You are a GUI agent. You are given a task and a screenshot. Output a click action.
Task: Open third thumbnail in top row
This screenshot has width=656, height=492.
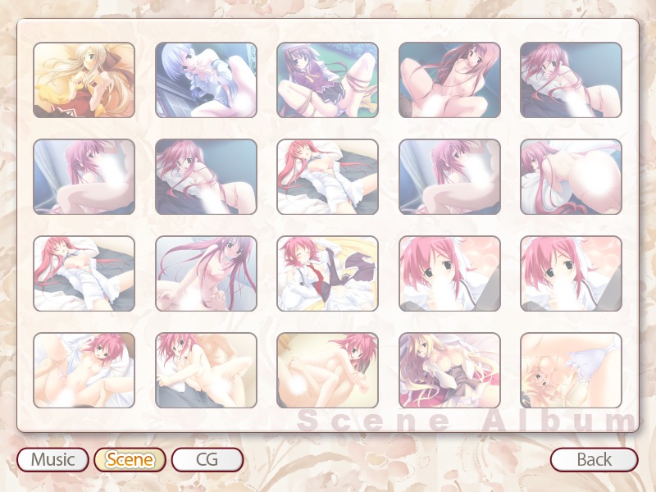click(327, 80)
